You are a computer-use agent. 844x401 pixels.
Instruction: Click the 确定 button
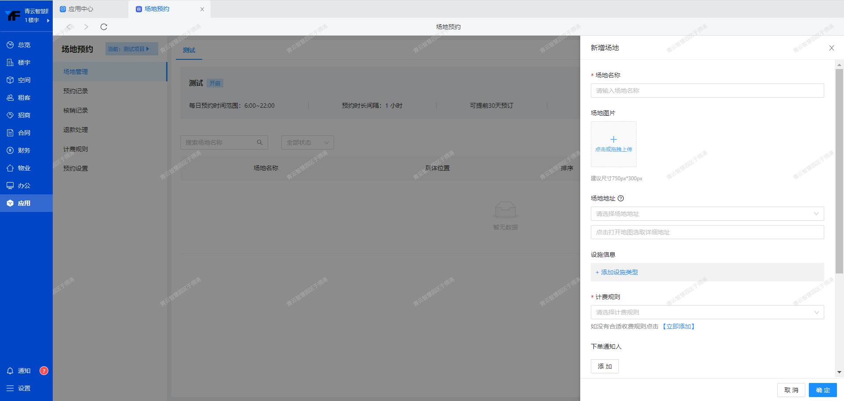(x=822, y=390)
